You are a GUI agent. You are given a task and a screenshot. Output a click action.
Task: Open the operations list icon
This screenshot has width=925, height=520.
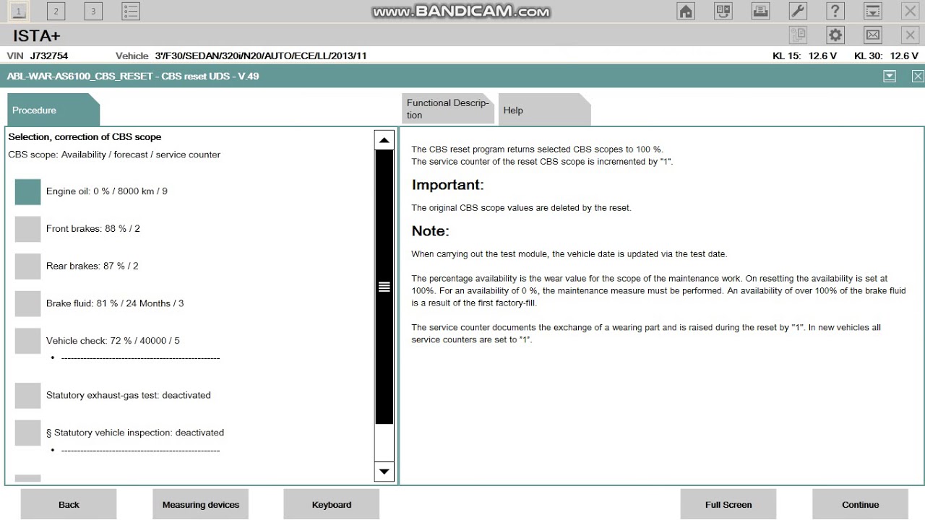tap(131, 11)
